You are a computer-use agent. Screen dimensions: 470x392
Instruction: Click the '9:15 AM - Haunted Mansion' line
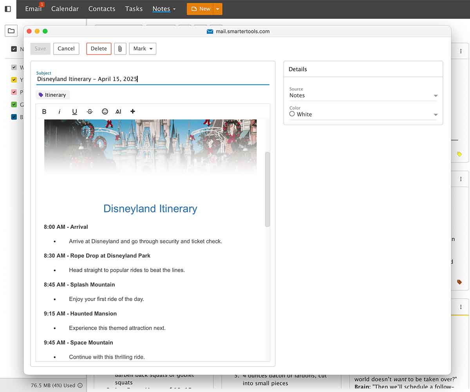click(80, 314)
